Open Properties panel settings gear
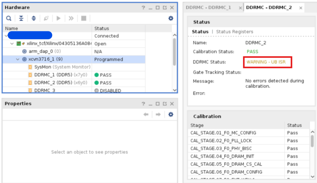The image size is (317, 183). pos(171,114)
